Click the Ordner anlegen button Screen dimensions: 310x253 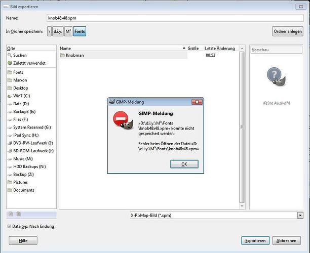coord(288,31)
